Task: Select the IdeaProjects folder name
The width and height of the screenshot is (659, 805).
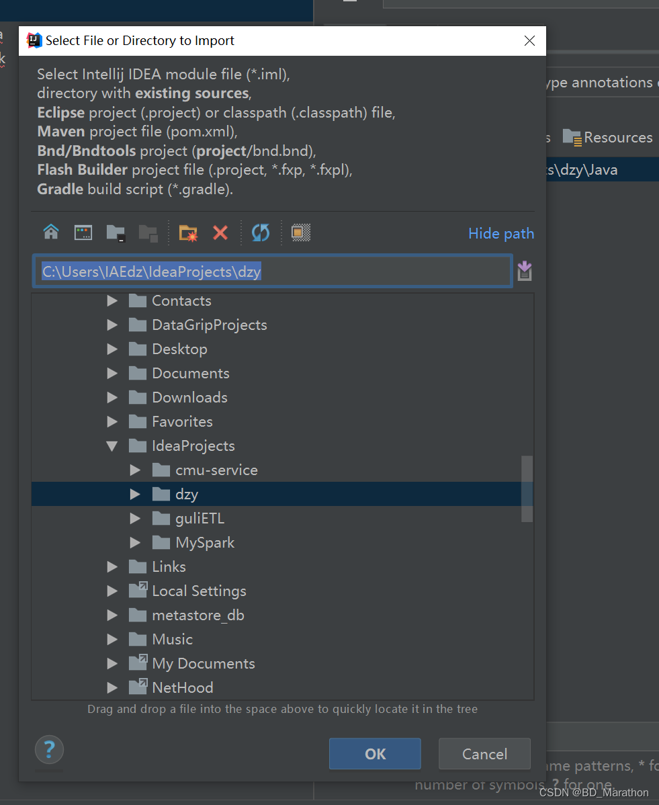Action: [193, 446]
